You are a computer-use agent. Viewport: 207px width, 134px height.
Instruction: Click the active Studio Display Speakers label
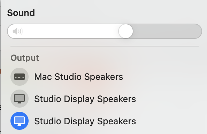(85, 121)
